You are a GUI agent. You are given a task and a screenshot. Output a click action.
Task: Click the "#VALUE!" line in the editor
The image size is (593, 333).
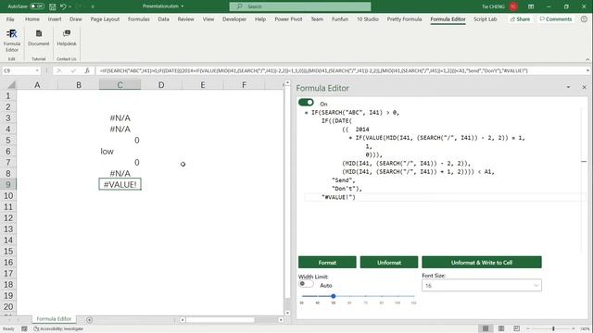[338, 197]
